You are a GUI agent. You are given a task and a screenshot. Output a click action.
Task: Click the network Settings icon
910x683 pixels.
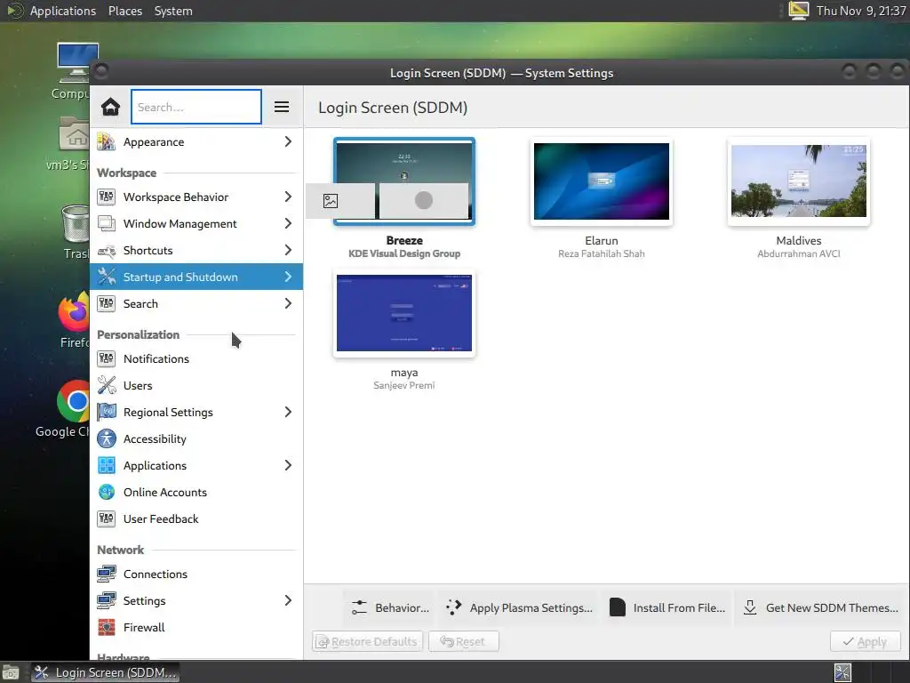[107, 601]
